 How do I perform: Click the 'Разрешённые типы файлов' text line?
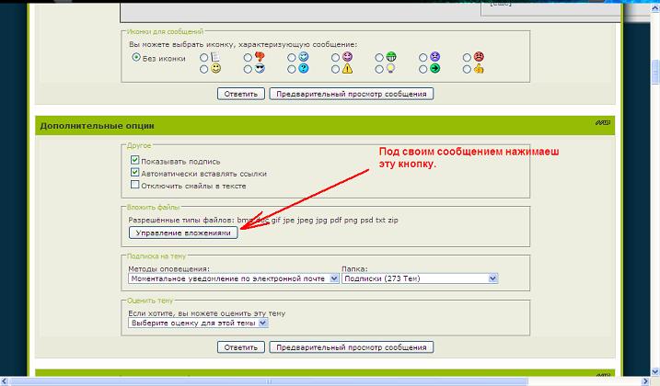click(x=263, y=220)
